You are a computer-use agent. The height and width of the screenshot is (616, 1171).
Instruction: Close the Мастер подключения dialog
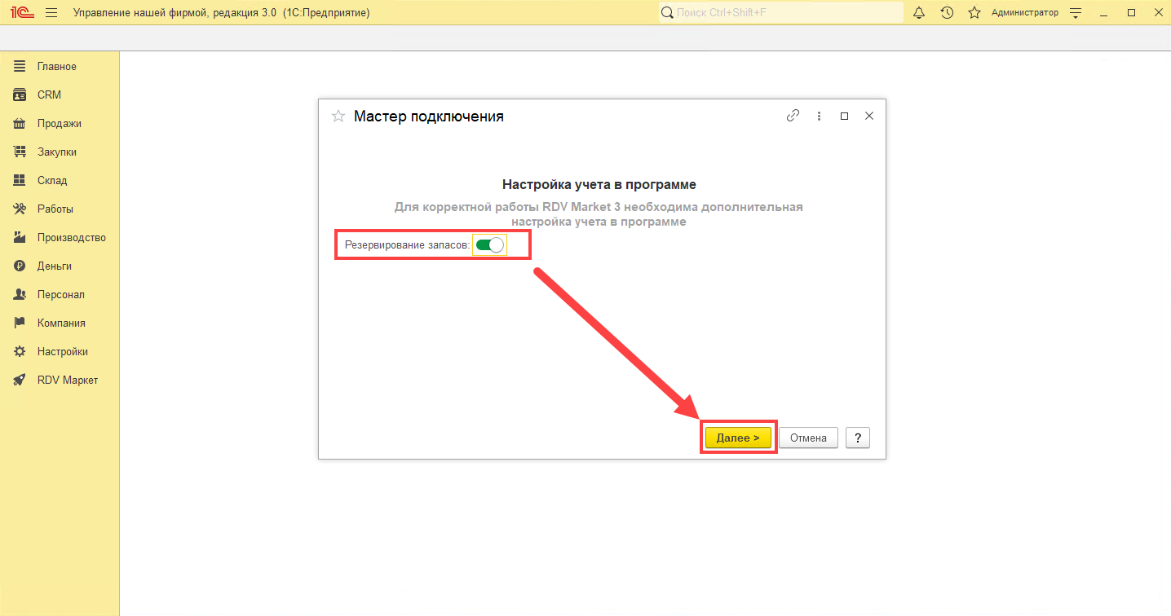[x=869, y=116]
